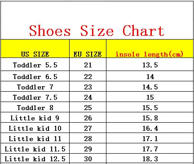This screenshot has height=164, width=194.
Task: Select the 17.1 insole length cell
Action: [x=150, y=138]
